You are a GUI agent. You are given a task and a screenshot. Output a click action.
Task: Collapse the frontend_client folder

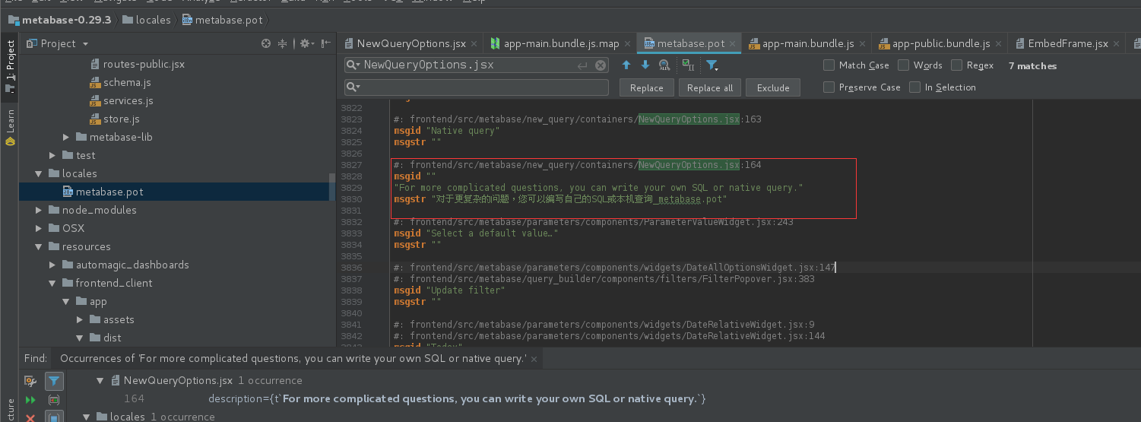pos(53,283)
